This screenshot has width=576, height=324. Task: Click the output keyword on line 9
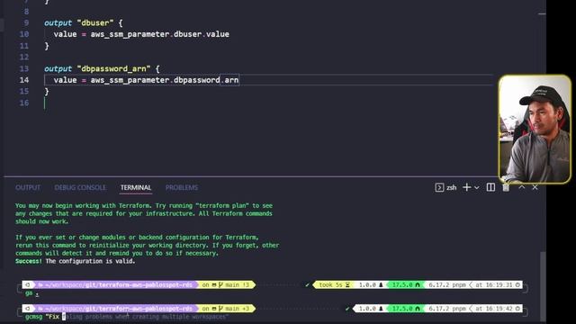click(x=58, y=22)
